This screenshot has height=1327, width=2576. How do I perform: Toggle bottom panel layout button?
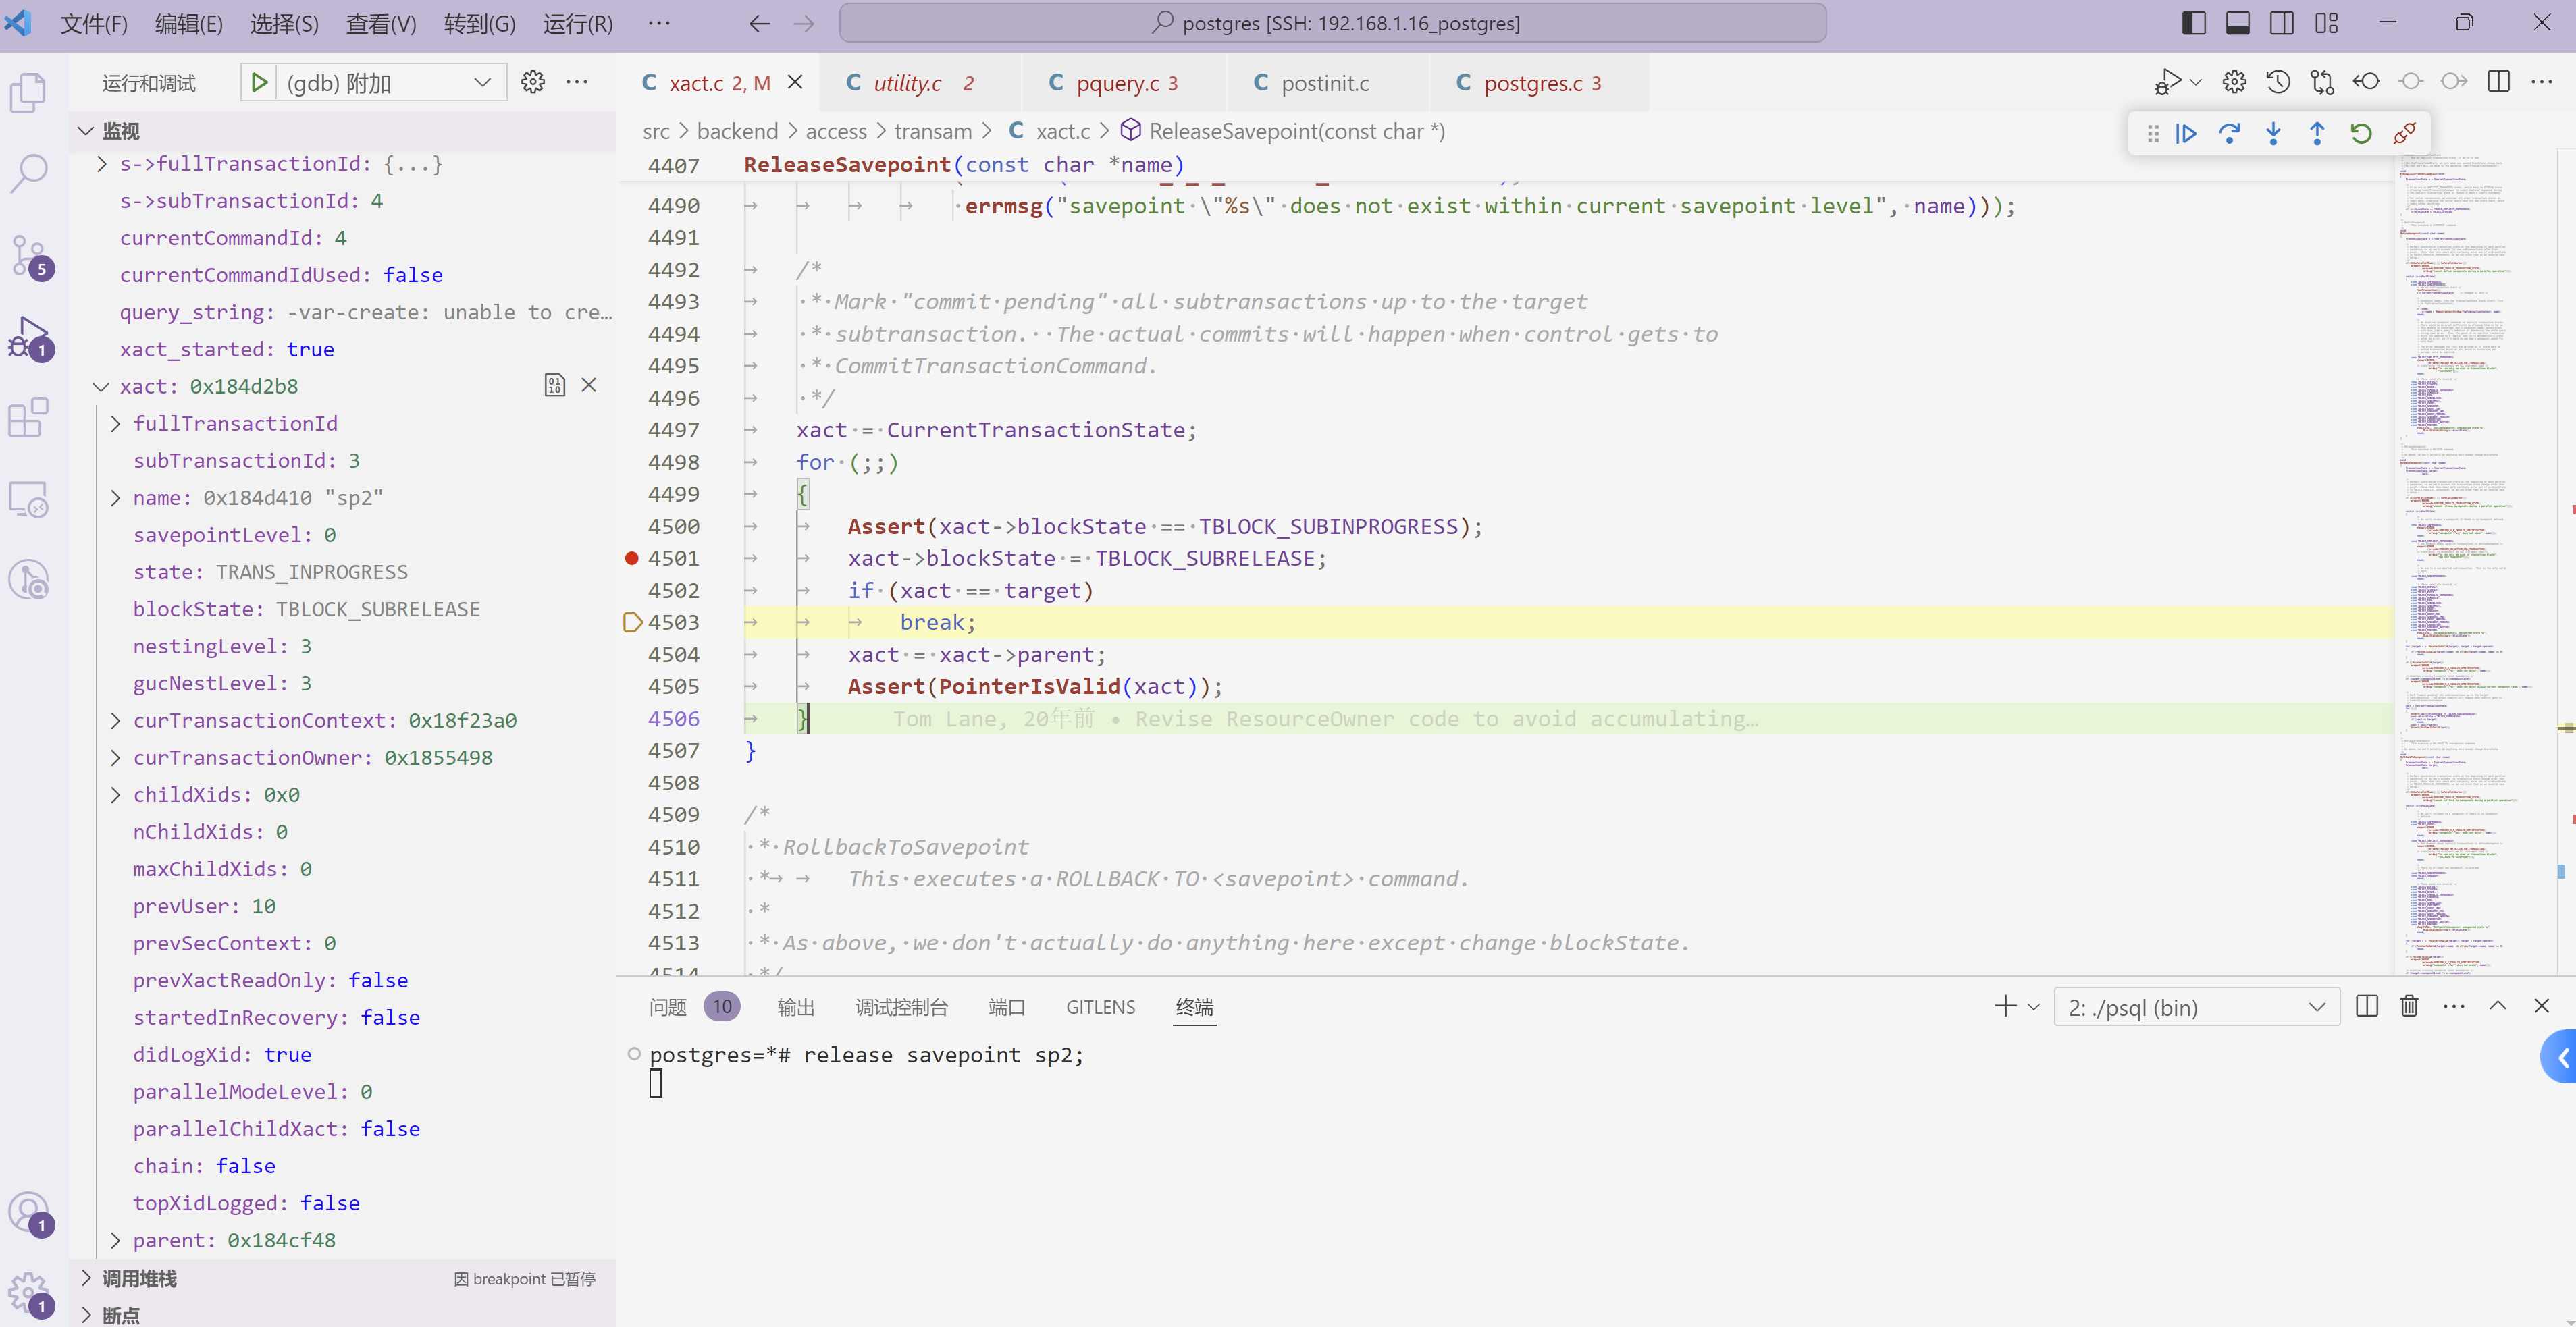click(x=2238, y=23)
